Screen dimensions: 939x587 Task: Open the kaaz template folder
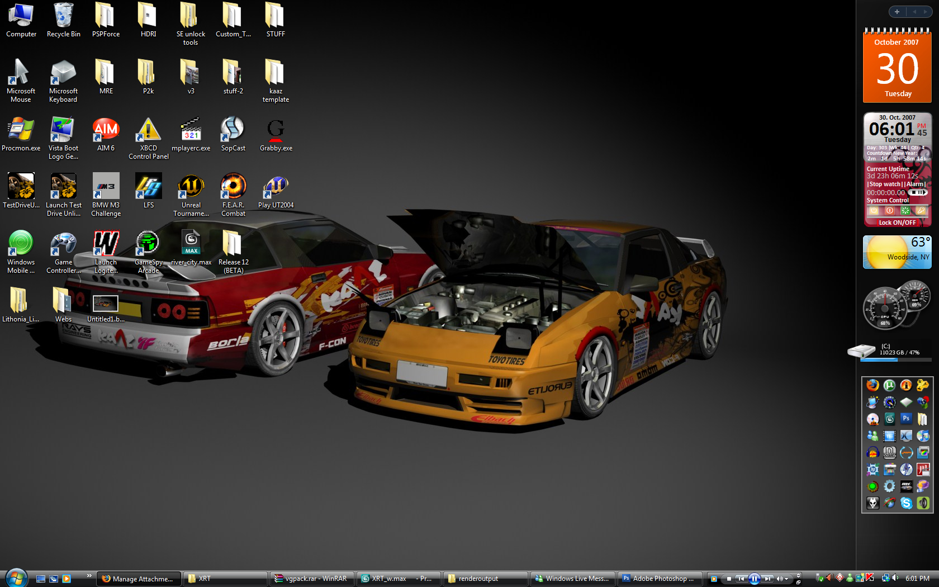[x=276, y=81]
